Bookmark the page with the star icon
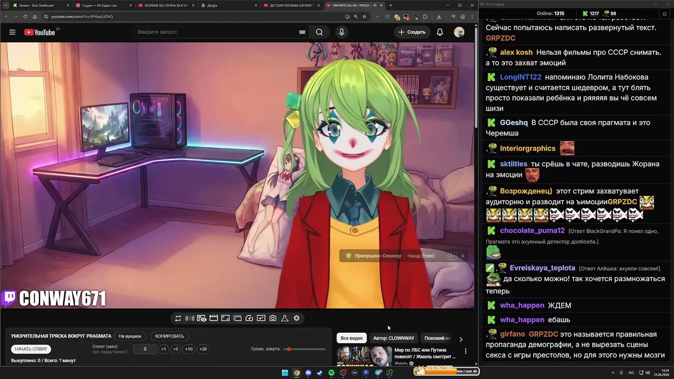 [x=364, y=16]
